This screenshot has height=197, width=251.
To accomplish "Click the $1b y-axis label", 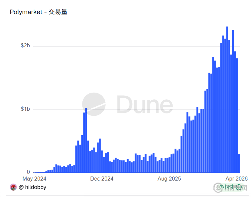I will [25, 109].
